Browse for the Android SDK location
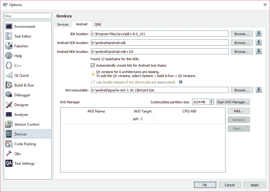270x192 pixels. click(x=242, y=43)
